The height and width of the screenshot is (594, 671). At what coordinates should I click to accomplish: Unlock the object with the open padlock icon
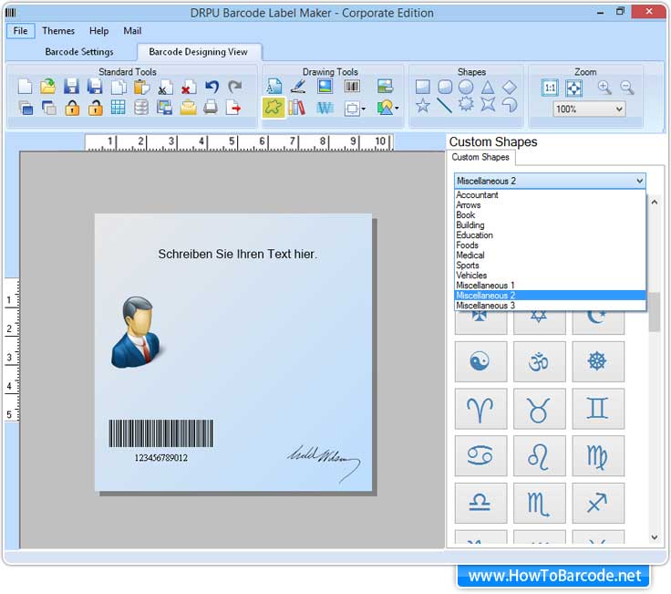click(95, 108)
